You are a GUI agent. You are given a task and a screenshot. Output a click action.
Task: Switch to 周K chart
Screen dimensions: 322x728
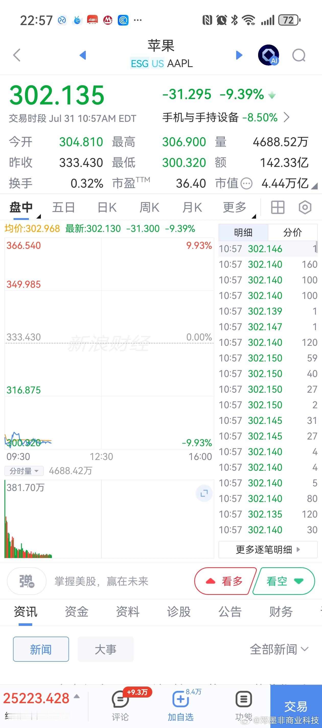[x=149, y=207]
